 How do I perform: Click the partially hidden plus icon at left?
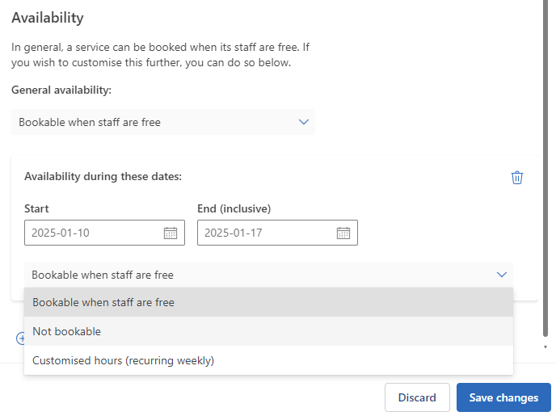20,338
